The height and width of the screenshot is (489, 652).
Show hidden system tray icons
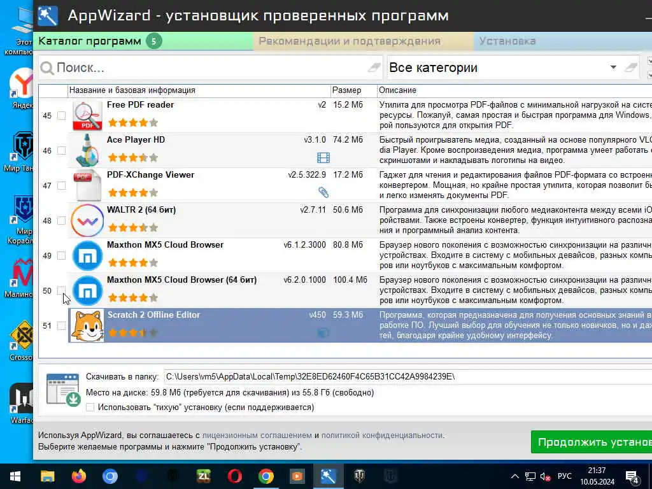click(x=514, y=476)
